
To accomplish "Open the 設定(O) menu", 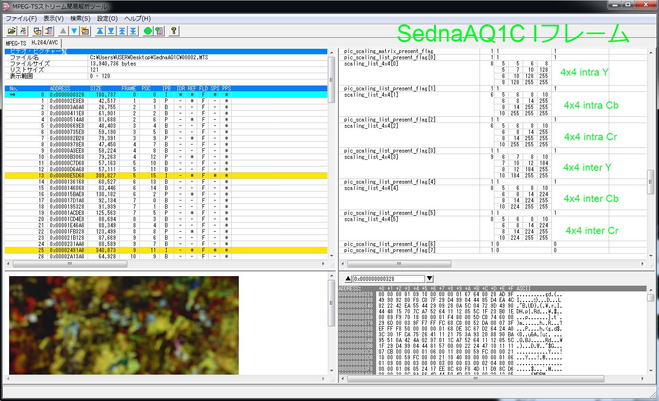I will pyautogui.click(x=107, y=19).
